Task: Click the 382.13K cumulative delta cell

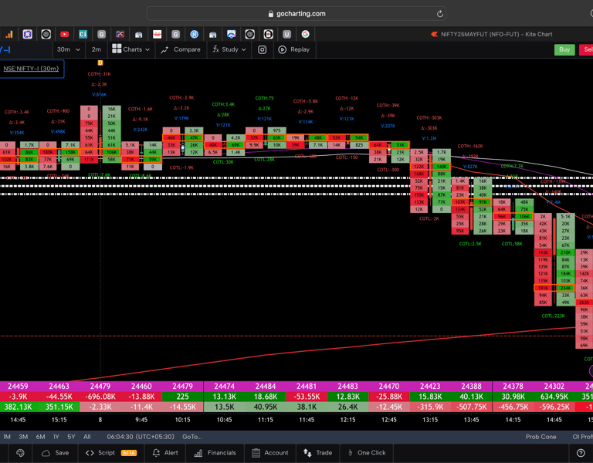Action: pos(18,407)
